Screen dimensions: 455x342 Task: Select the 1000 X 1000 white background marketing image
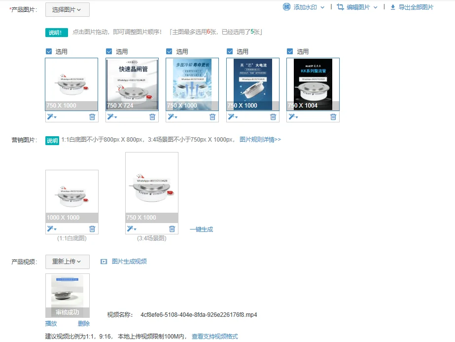(72, 196)
